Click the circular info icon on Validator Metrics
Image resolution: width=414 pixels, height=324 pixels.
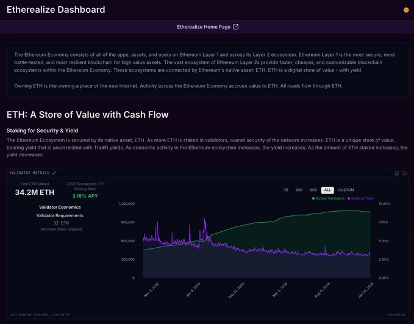click(404, 173)
